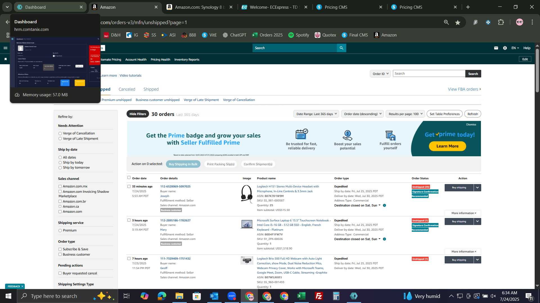Check the Amazon.ca sales channel
Screen dimensions: 540x303
click(x=60, y=207)
